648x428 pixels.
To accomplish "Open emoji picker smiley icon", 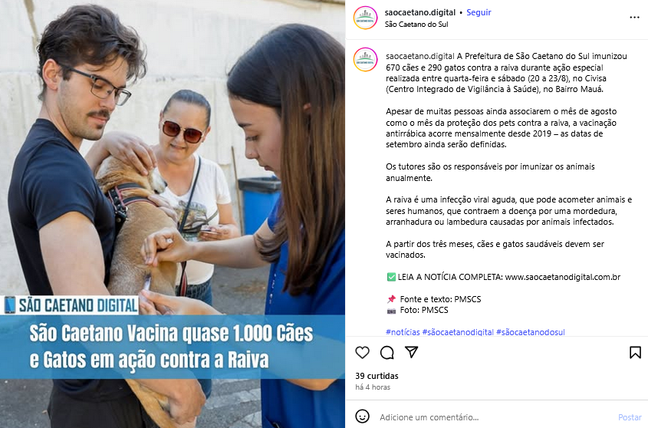I will pos(363,416).
